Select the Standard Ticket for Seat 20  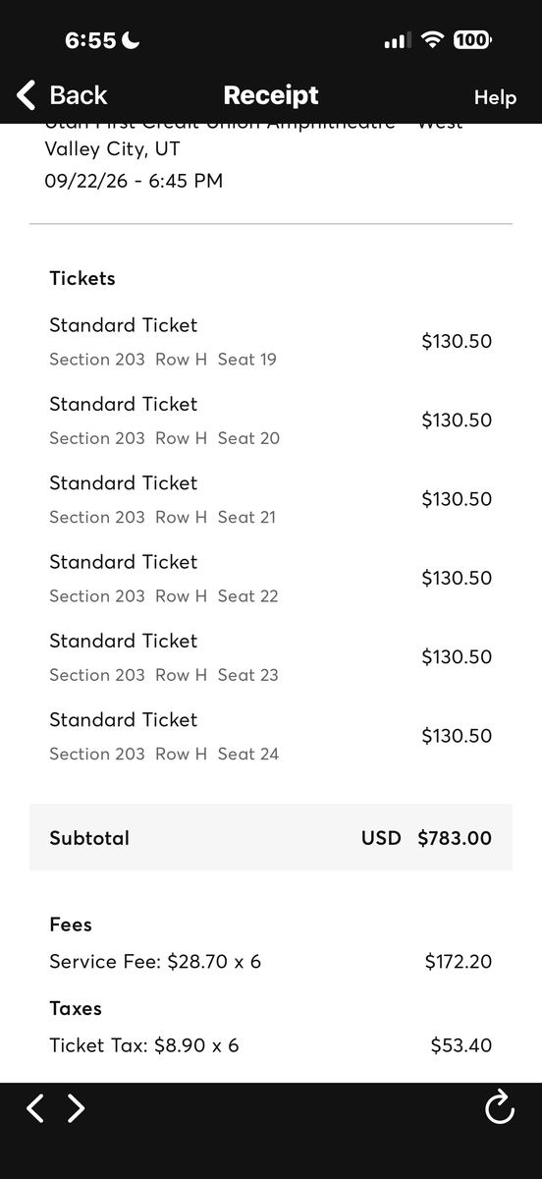pyautogui.click(x=271, y=420)
